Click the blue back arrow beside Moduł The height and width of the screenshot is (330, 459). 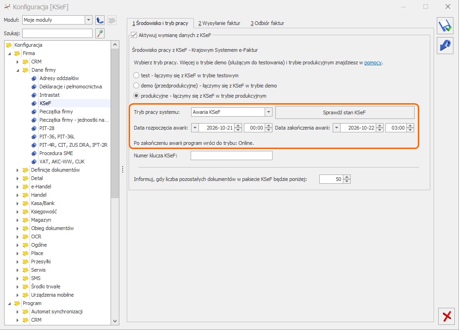[x=100, y=20]
